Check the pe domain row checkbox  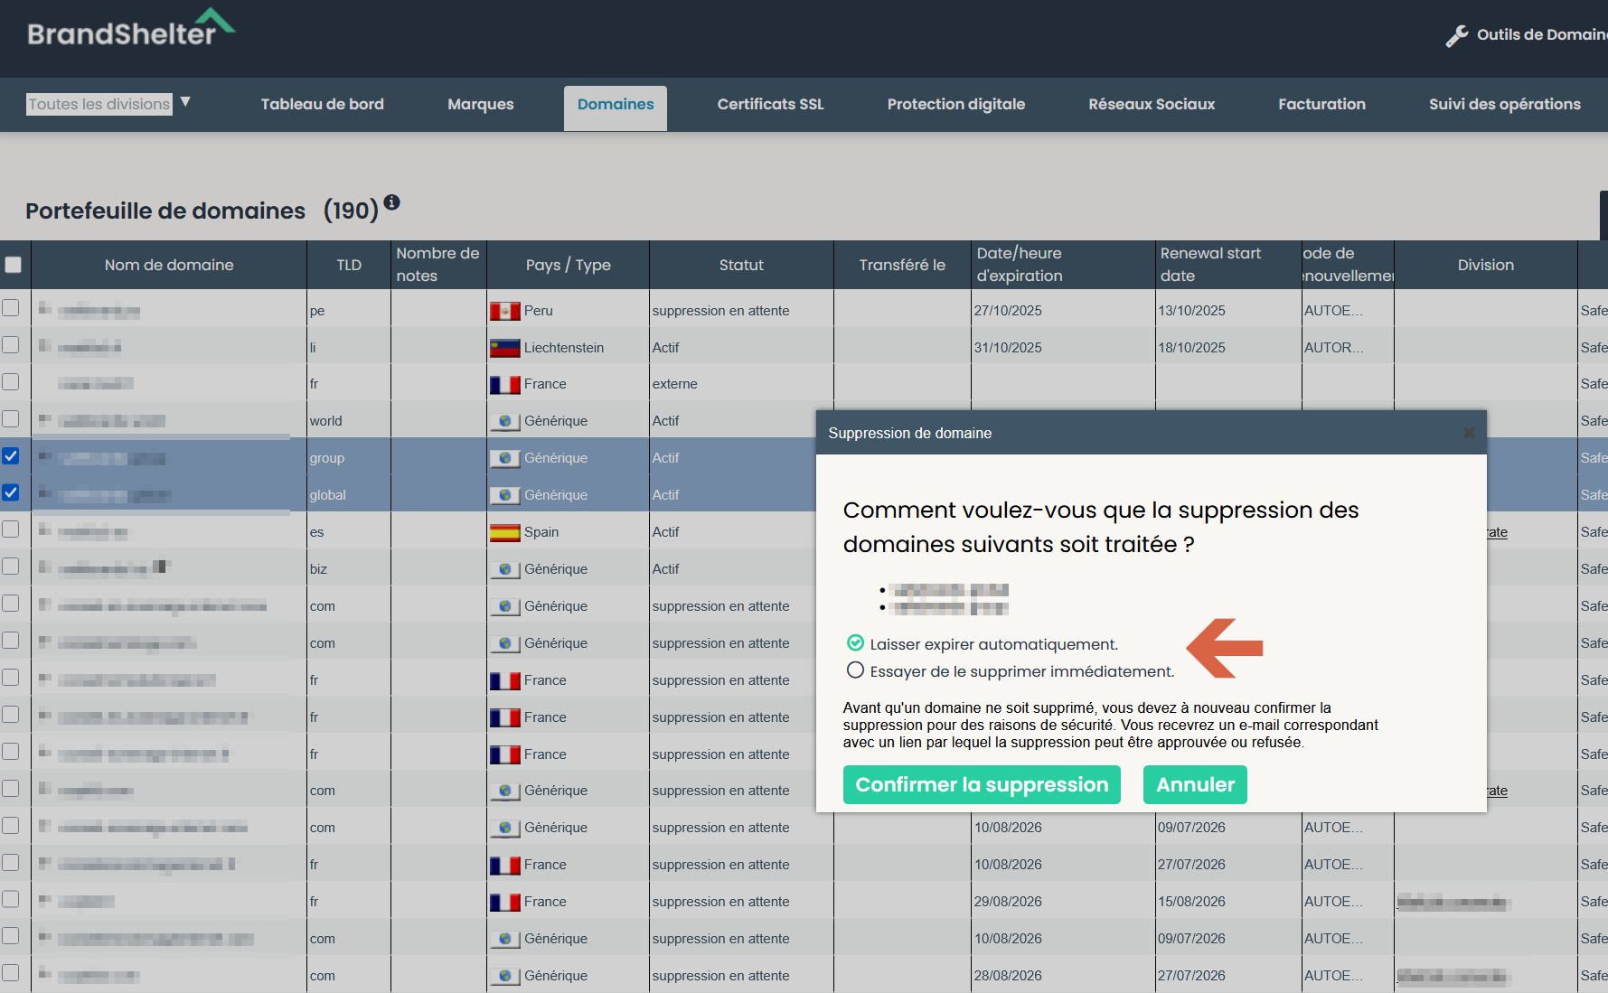(11, 307)
